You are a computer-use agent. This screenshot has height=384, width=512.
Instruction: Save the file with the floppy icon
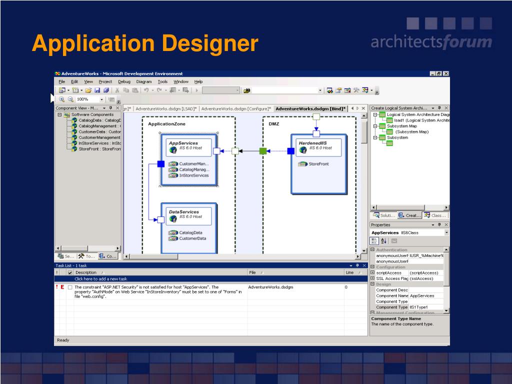(97, 90)
